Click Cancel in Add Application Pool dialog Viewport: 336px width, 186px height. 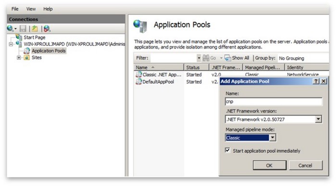(306, 165)
